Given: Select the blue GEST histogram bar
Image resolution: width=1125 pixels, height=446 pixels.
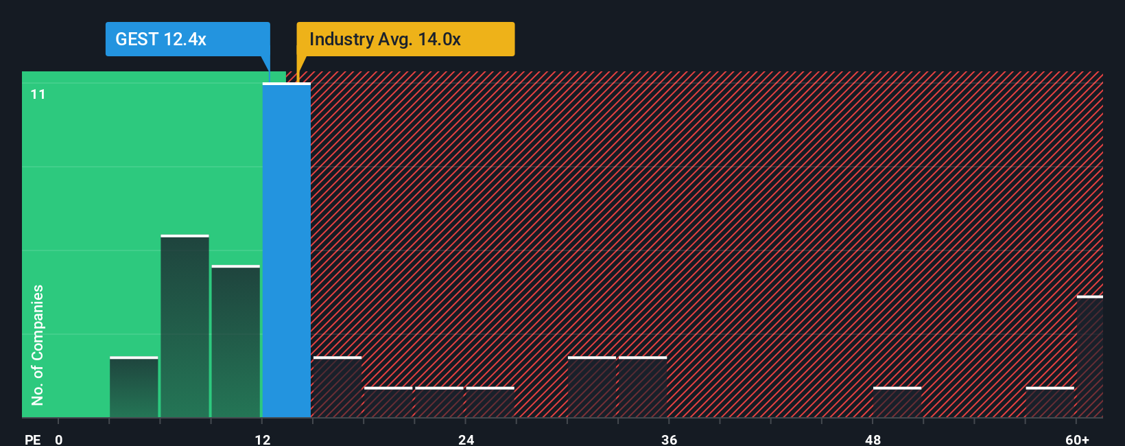Looking at the screenshot, I should 287,250.
